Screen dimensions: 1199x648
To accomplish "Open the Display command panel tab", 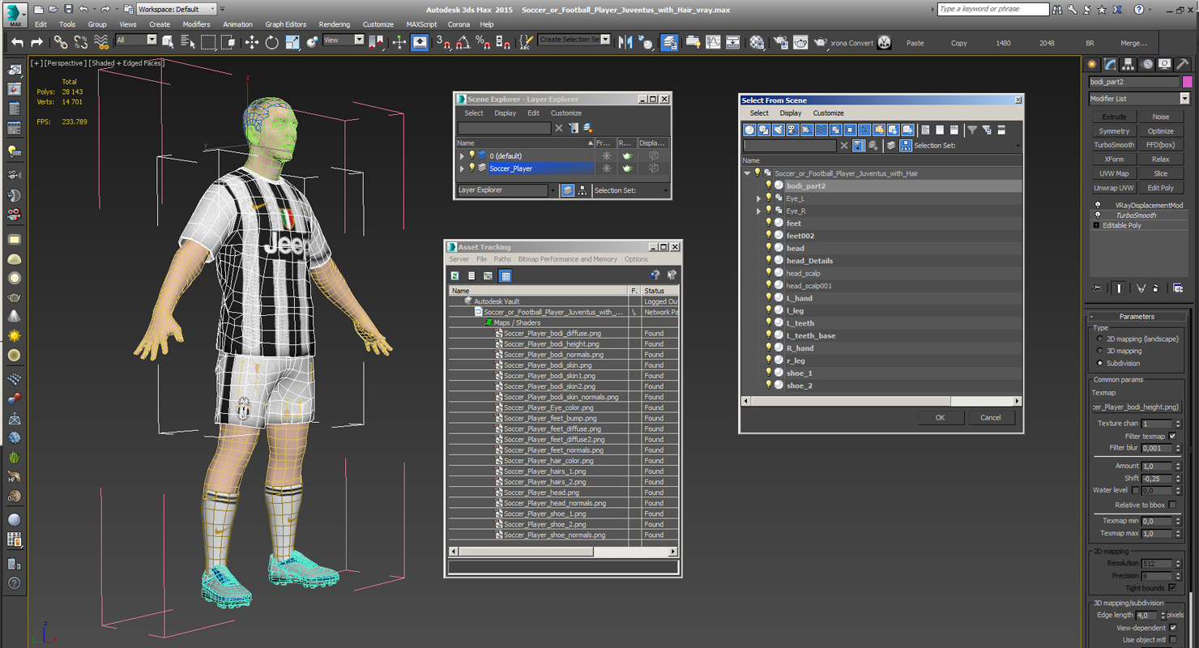I will [1165, 64].
